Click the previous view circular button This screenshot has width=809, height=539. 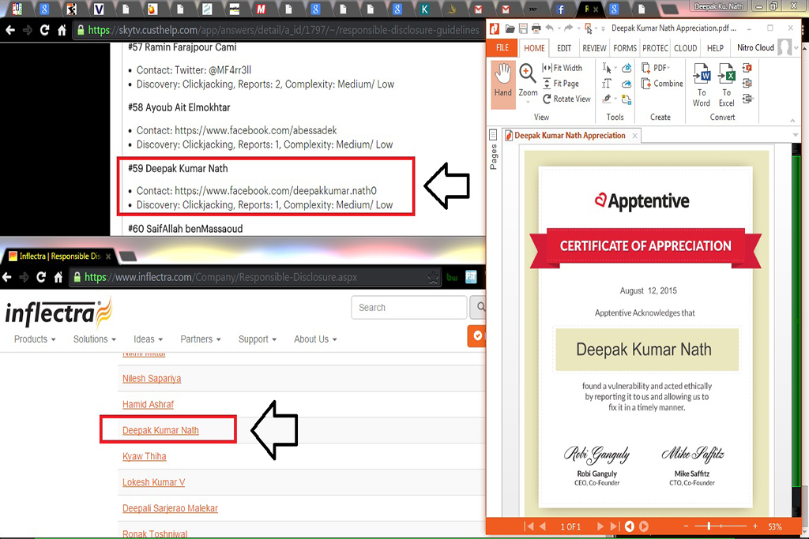point(630,526)
